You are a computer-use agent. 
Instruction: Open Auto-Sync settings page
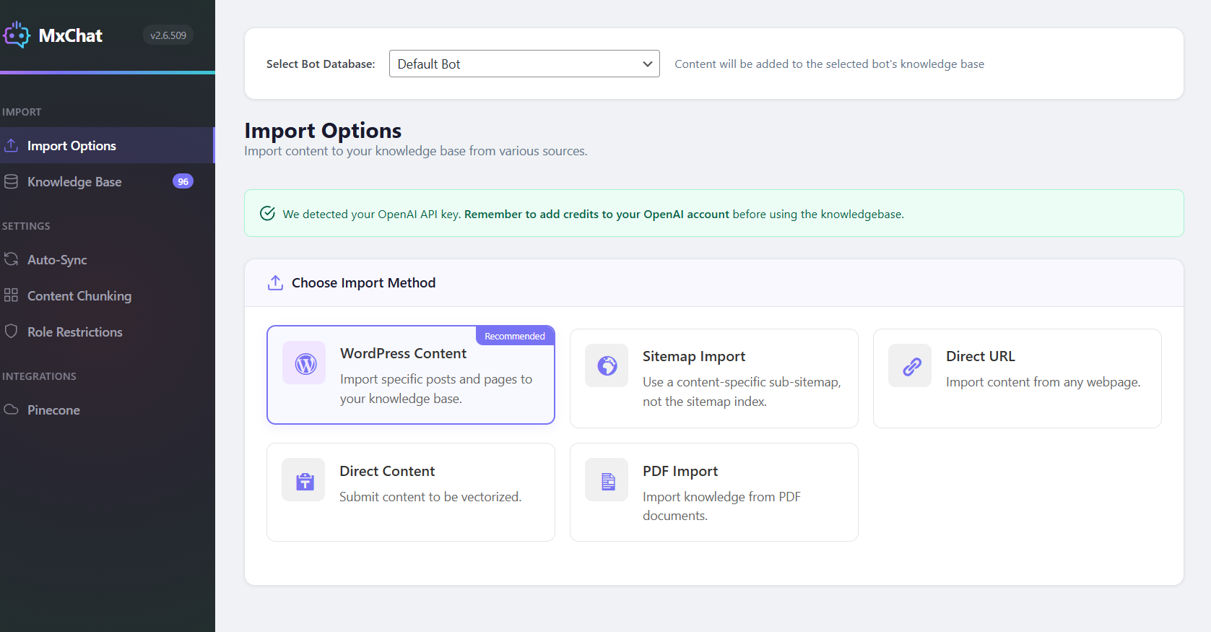click(57, 260)
